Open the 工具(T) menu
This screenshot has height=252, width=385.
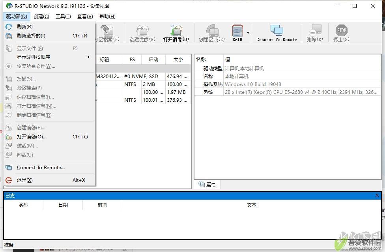click(x=63, y=17)
